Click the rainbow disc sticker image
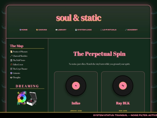This screenshot has width=157, height=118. (x=22, y=98)
